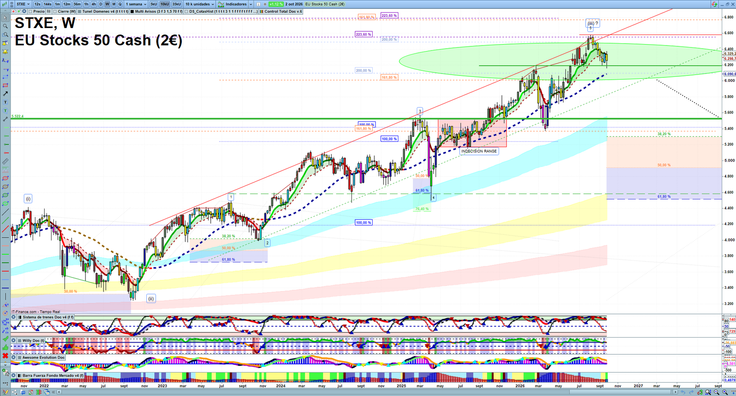Open the 10 k unidades dropdown

(200, 4)
